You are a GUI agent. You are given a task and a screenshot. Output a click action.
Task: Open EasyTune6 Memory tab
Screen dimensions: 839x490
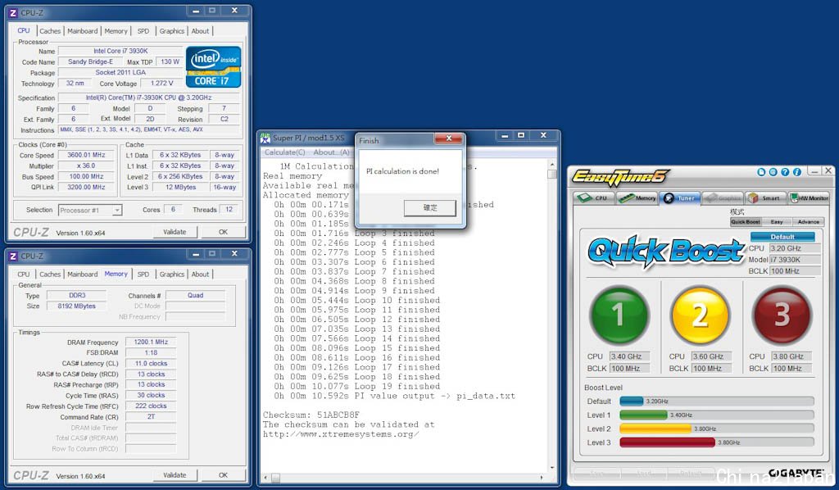click(x=637, y=198)
